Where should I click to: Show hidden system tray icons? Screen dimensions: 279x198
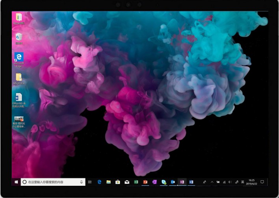[x=212, y=182]
